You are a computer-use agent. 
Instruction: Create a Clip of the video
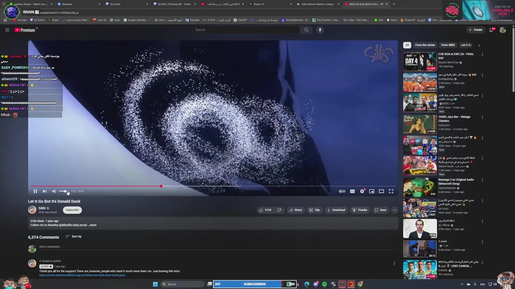(314, 210)
